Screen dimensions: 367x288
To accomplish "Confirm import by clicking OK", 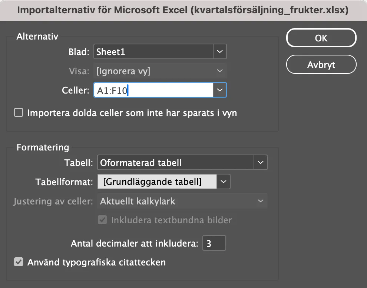I will point(321,38).
